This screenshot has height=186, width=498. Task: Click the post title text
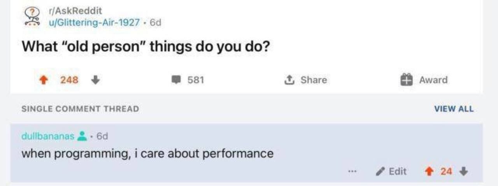pos(146,47)
